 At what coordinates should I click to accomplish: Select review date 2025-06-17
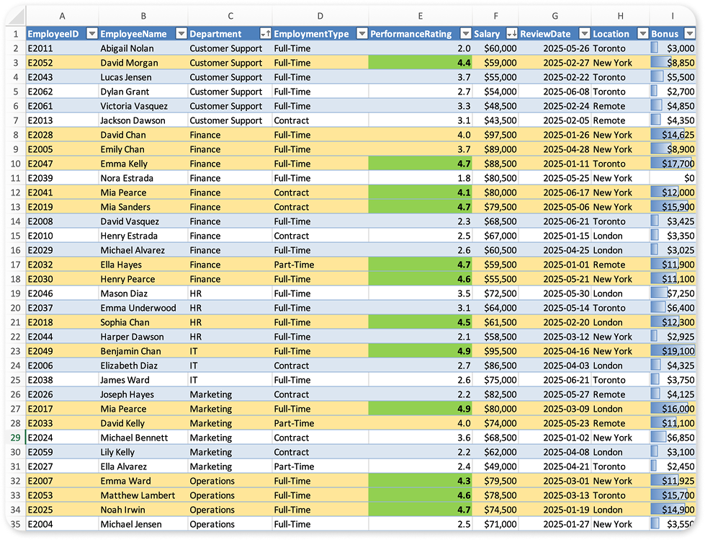click(554, 192)
